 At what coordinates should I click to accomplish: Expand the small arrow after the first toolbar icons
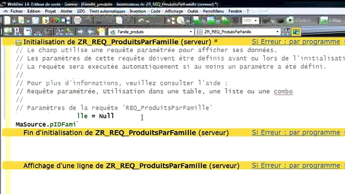click(x=28, y=22)
